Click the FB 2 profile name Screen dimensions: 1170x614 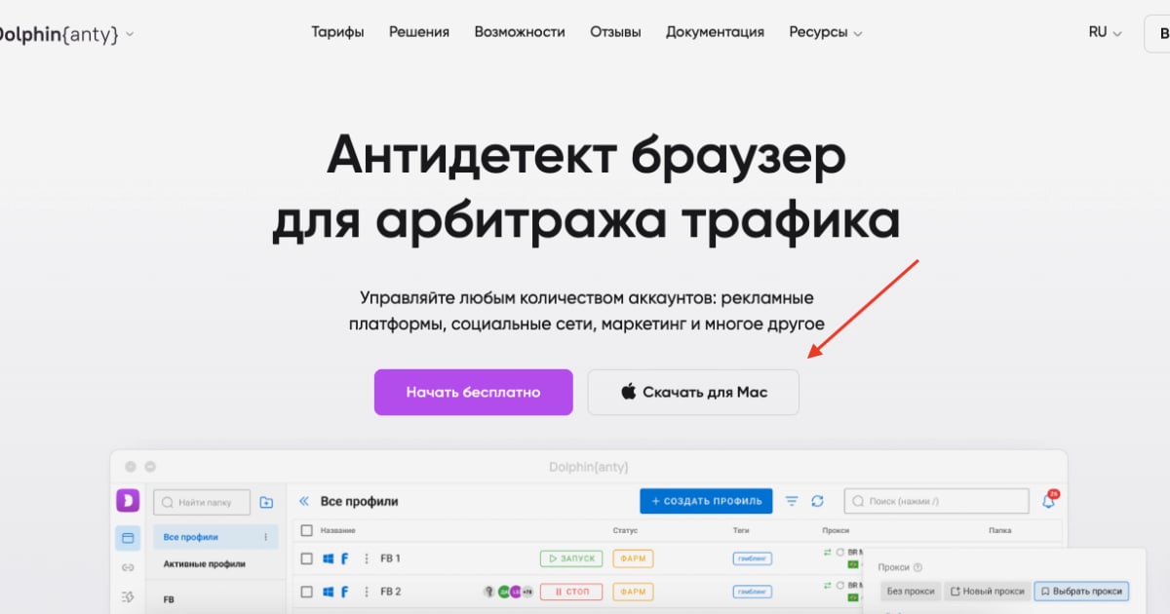390,591
